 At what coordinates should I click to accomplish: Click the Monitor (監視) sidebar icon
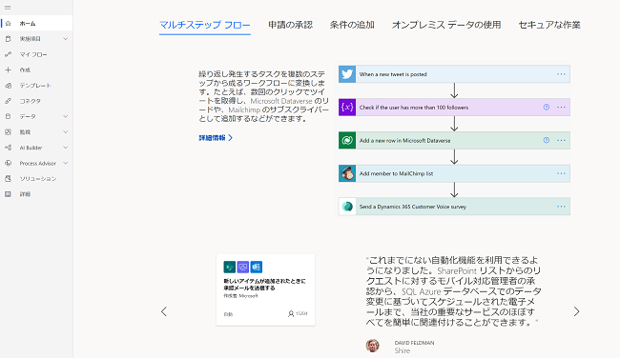click(x=8, y=131)
